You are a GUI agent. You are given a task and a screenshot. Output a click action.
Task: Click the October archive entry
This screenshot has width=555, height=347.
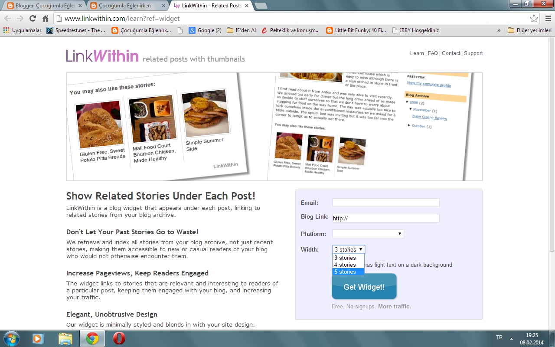click(x=420, y=126)
